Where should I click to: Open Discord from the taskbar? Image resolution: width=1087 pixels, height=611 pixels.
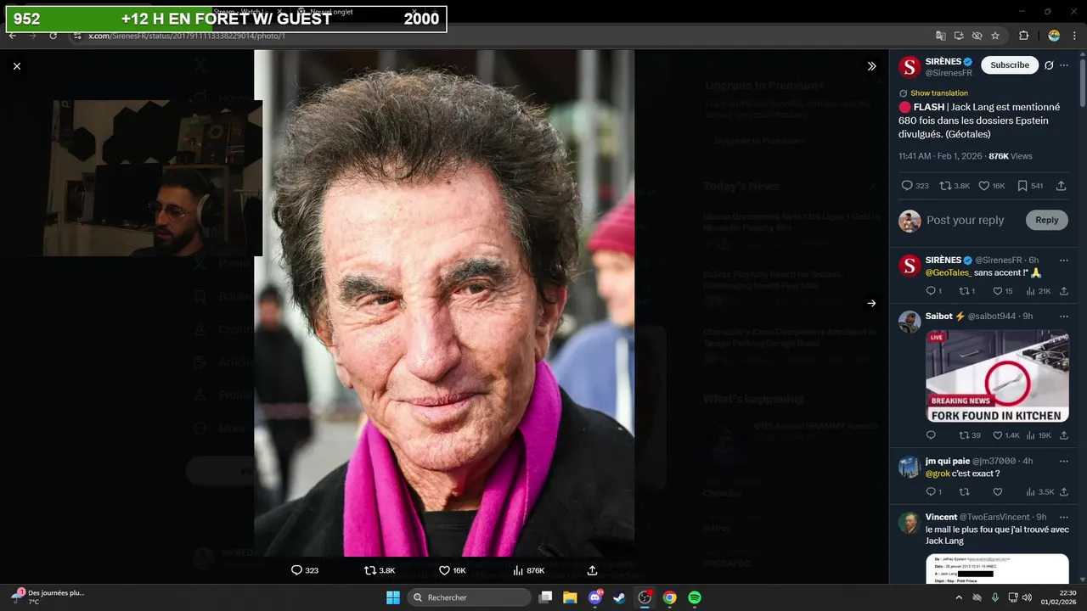click(x=595, y=597)
